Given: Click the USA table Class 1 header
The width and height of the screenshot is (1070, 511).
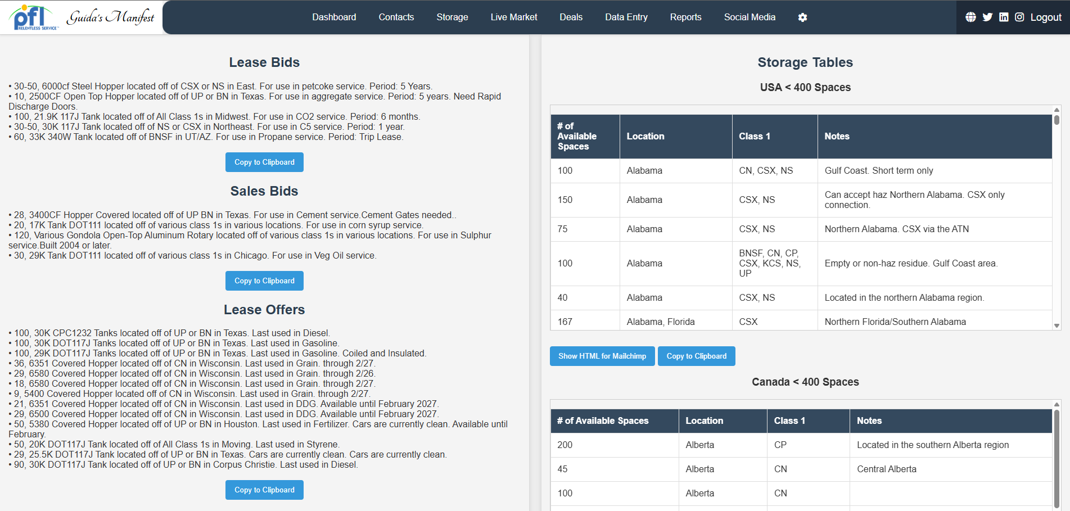Looking at the screenshot, I should pyautogui.click(x=775, y=137).
